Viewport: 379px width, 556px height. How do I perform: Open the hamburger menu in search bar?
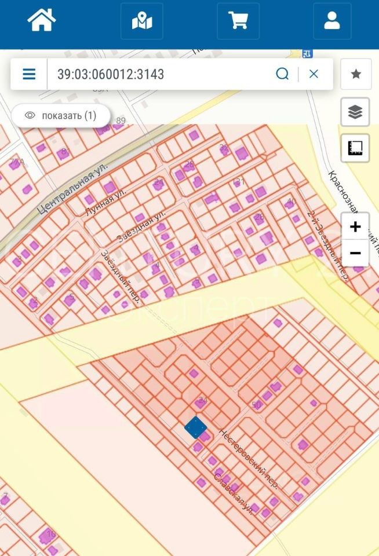(x=29, y=74)
